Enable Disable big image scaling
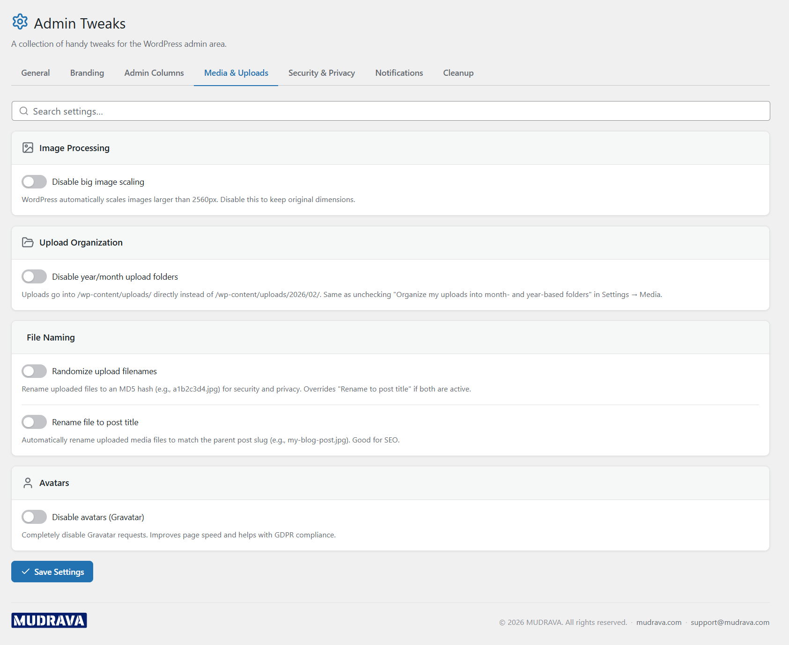 pos(34,181)
